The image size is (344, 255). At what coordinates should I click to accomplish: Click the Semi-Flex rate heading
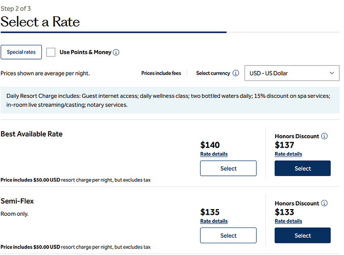(x=17, y=201)
